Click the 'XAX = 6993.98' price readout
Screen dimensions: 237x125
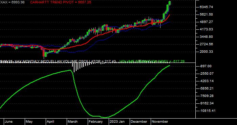pos(13,2)
